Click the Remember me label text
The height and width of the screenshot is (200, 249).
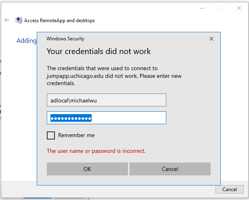76,135
